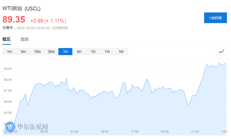Select the 5m timeframe

23,52
